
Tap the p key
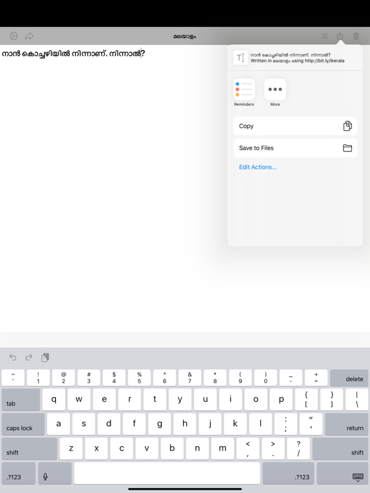tap(281, 400)
